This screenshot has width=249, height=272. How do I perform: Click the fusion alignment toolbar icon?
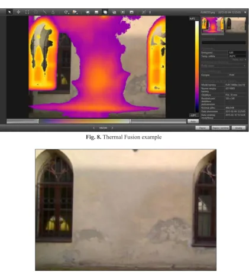144,12
